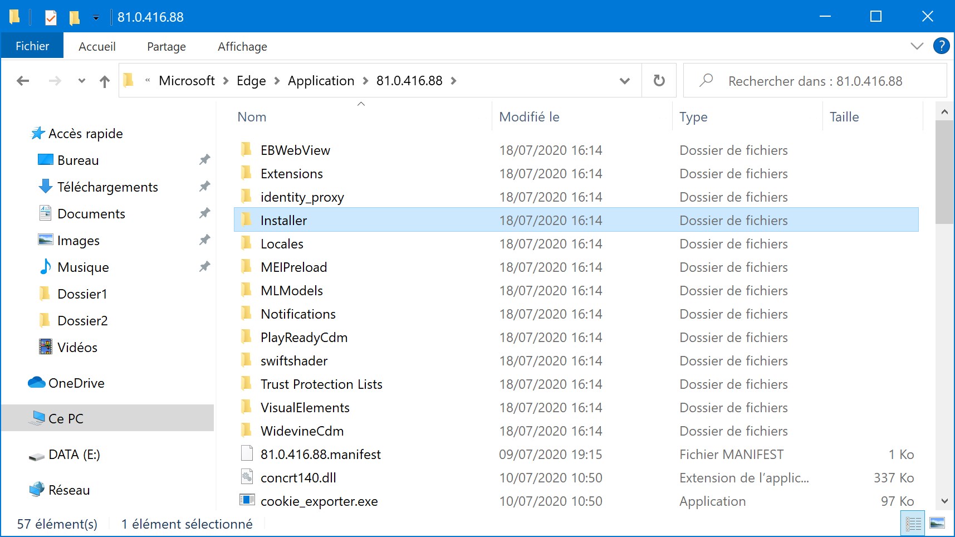Screen dimensions: 955x537
Task: Click the Back navigation arrow
Action: click(x=23, y=81)
